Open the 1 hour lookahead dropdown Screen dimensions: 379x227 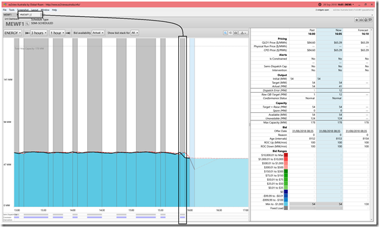[x=58, y=33]
